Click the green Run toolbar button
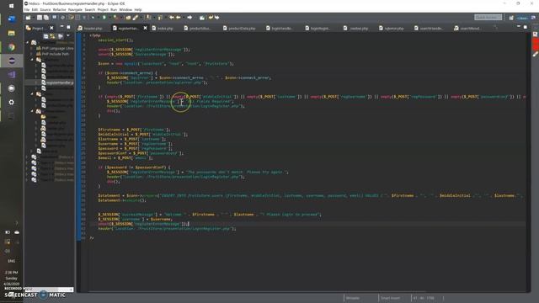Screen dimensions: 539x303 (104, 18)
